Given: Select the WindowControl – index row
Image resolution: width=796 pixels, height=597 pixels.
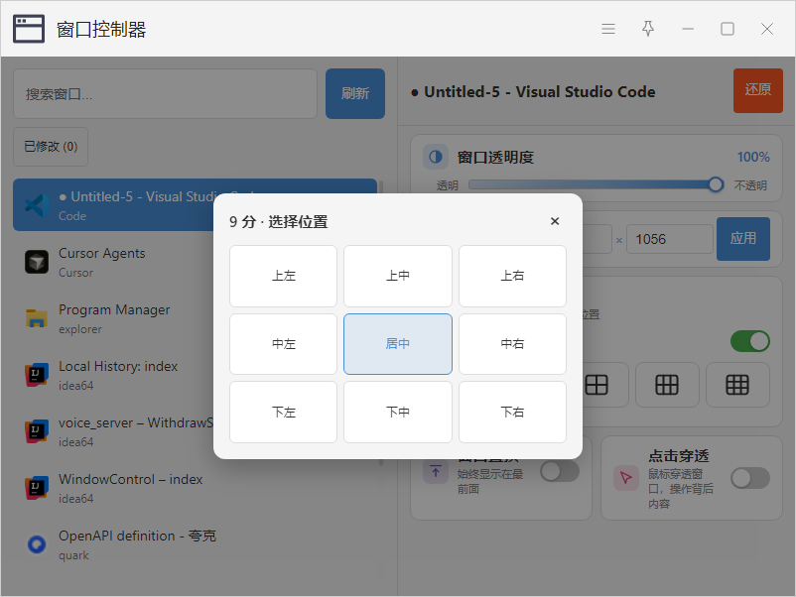Looking at the screenshot, I should 195,489.
